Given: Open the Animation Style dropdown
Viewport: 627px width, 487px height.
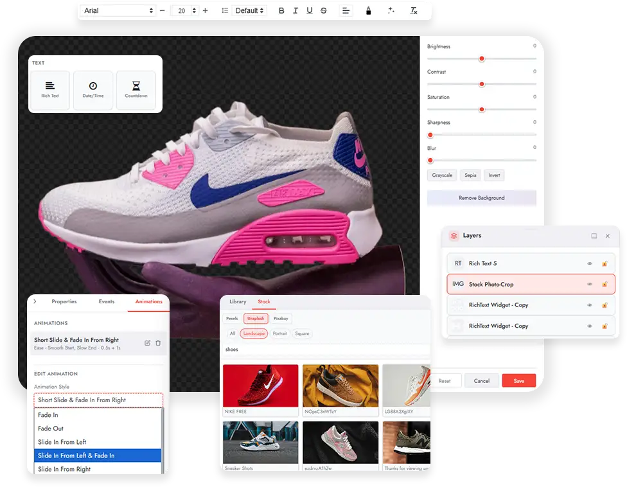Looking at the screenshot, I should (98, 400).
